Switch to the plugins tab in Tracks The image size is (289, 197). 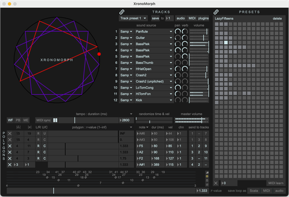203,18
